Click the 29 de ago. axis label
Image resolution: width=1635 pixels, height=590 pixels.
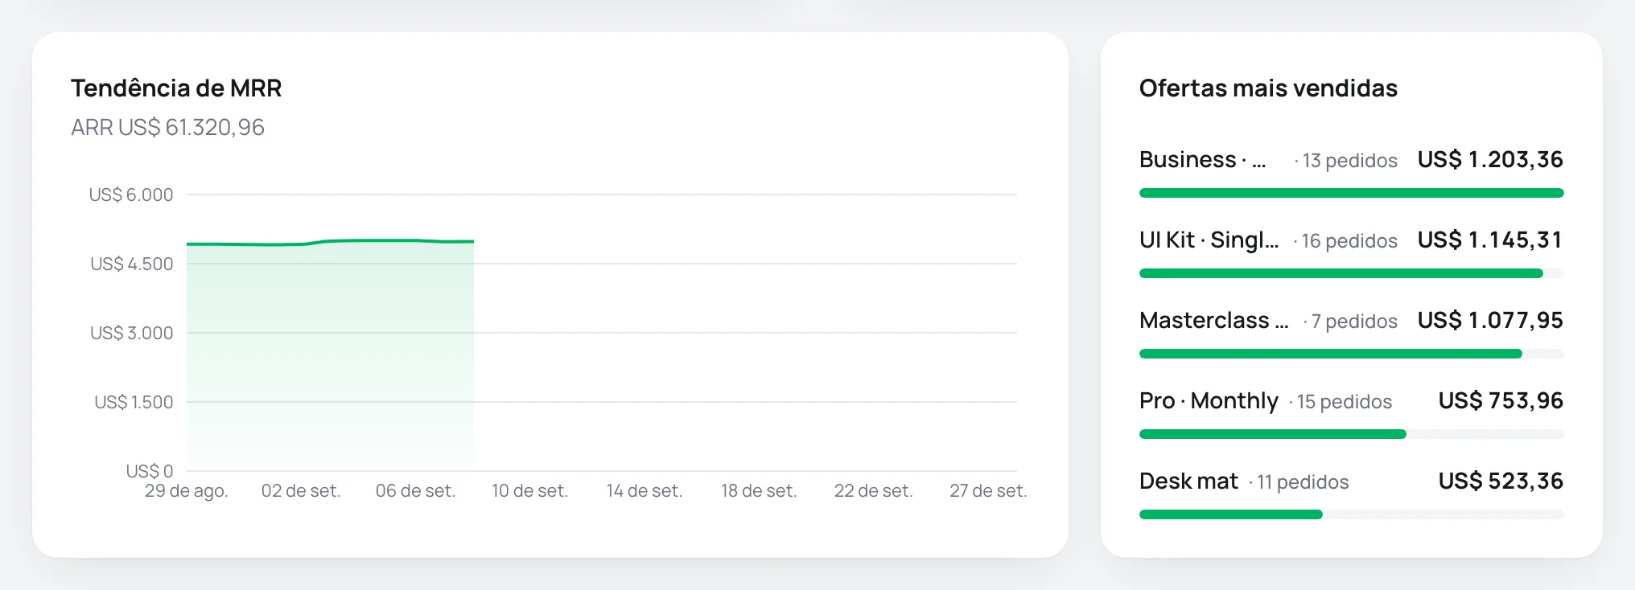click(x=187, y=490)
